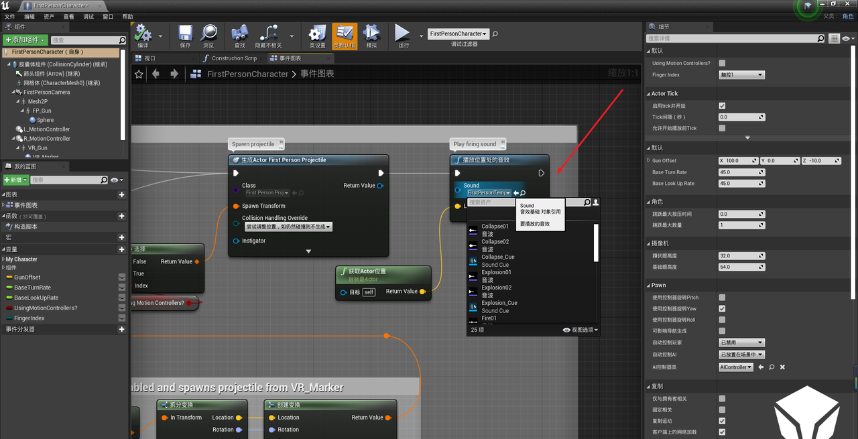Open 浏览 (Browse) magnifier icon in toolbar
Viewport: 858px width, 439px height.
pos(208,32)
